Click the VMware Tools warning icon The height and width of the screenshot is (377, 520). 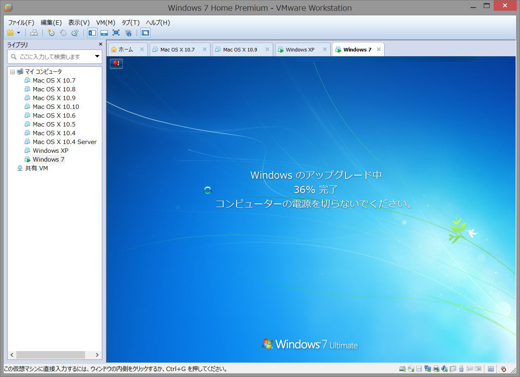(503, 369)
